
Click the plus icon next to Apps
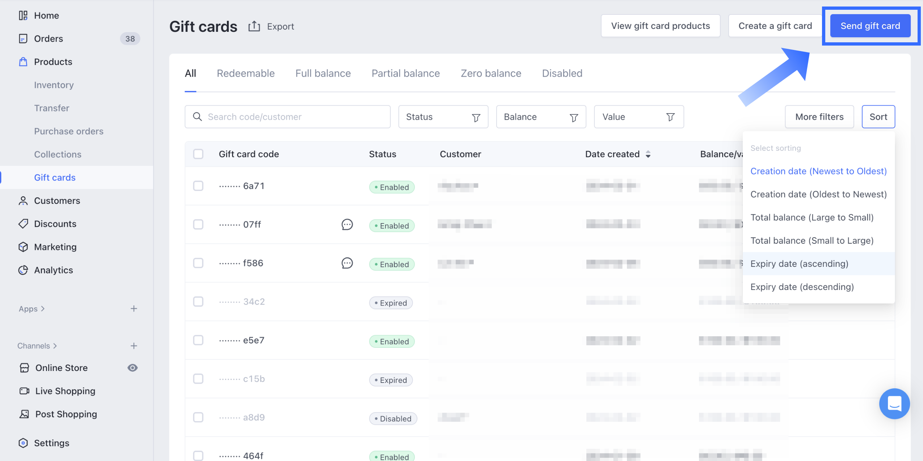pos(134,309)
